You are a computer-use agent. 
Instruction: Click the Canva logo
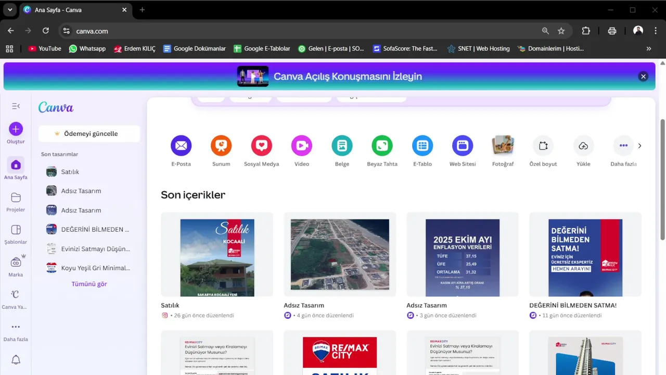tap(56, 107)
